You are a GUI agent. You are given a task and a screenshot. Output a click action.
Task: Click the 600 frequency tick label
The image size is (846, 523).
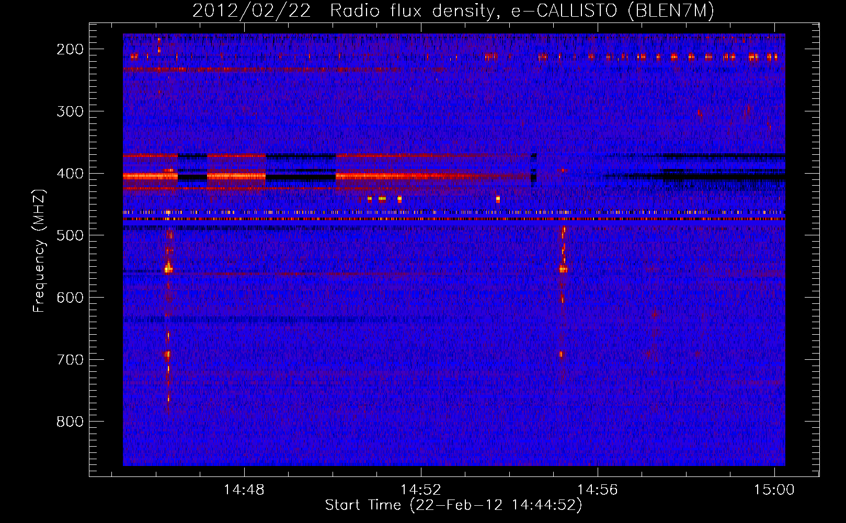[70, 298]
